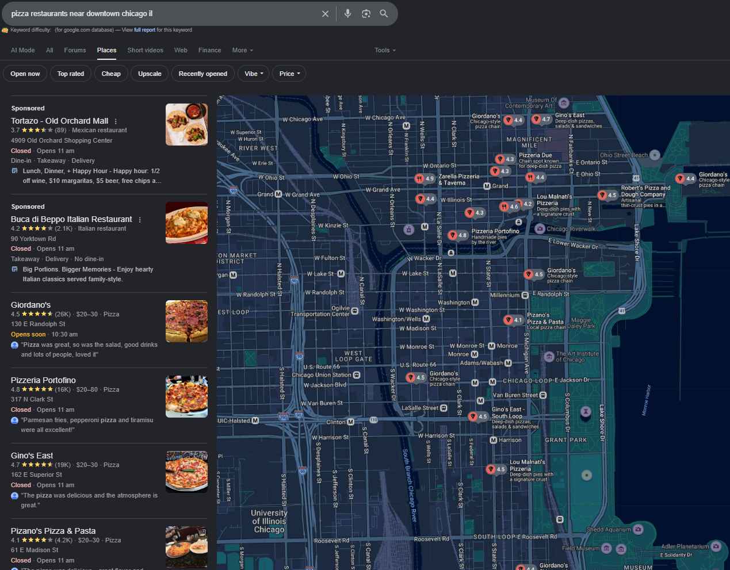Click the "Lunch, Dinner, + Happy Hour" ad text

[91, 176]
